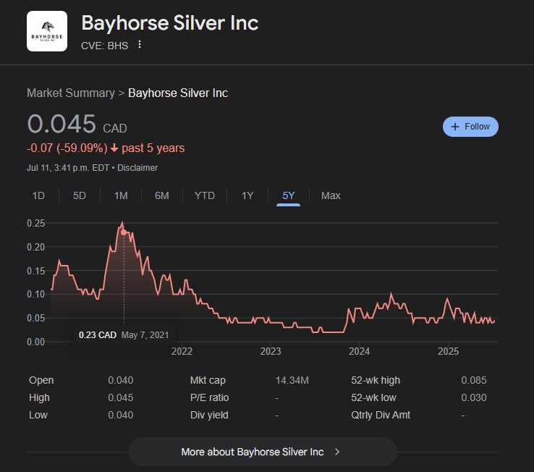534x472 pixels.
Task: Open the Disclaimer link
Action: click(137, 168)
